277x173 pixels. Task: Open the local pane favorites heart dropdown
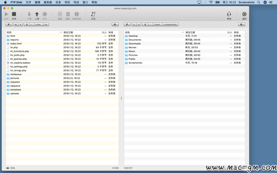tap(127, 24)
